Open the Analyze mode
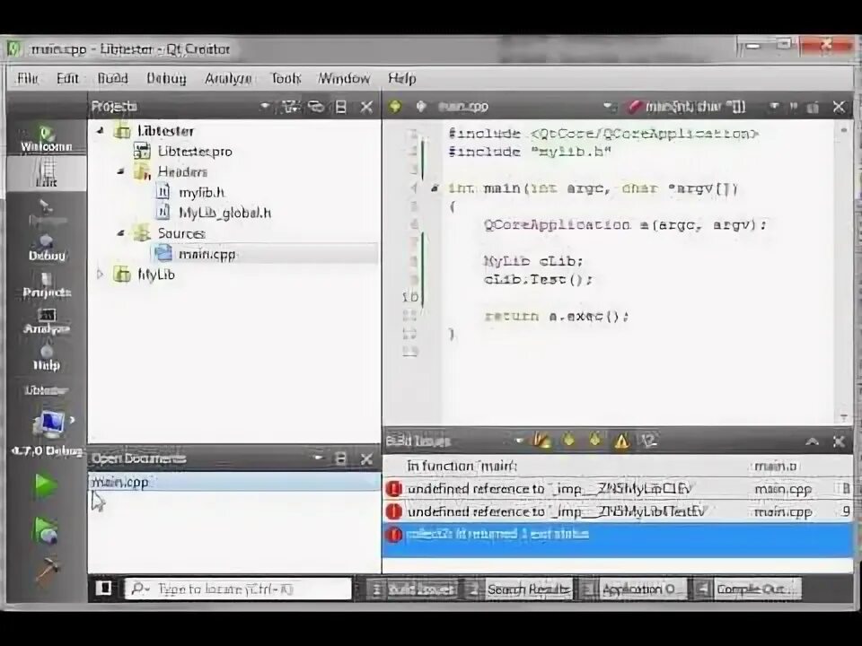The image size is (862, 646). click(46, 321)
